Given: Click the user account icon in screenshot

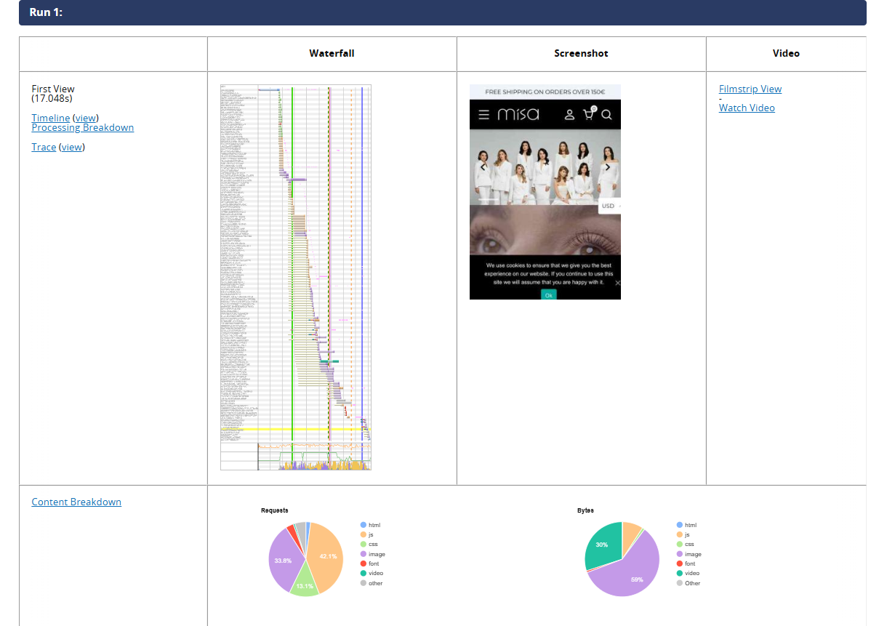Looking at the screenshot, I should (x=570, y=115).
